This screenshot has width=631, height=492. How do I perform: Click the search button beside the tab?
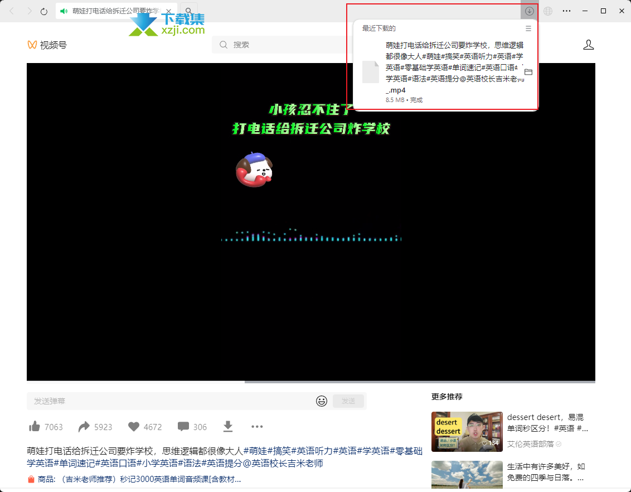190,11
